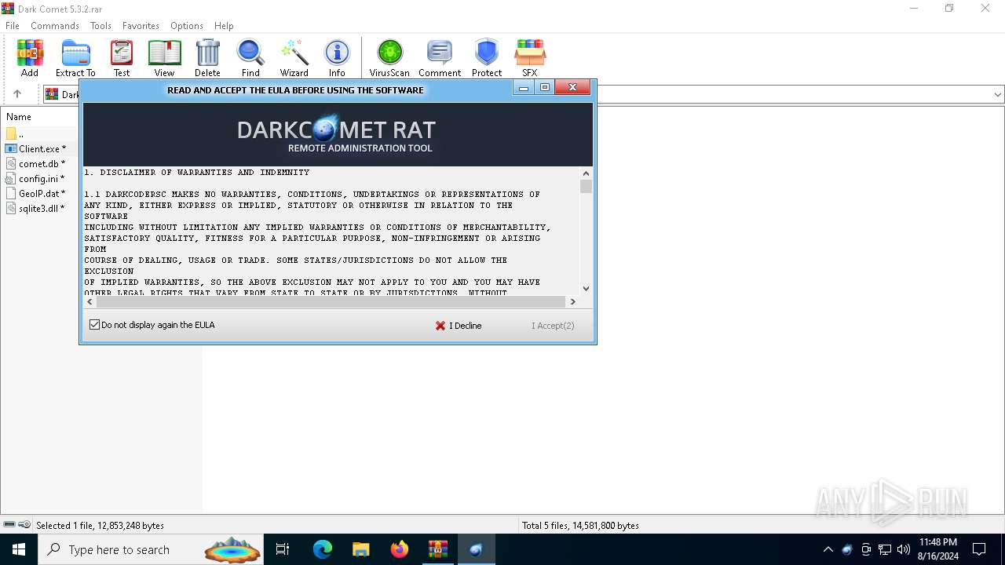Screen dimensions: 1005x565
Task: Click the status bar drive icon
Action: coord(9,525)
